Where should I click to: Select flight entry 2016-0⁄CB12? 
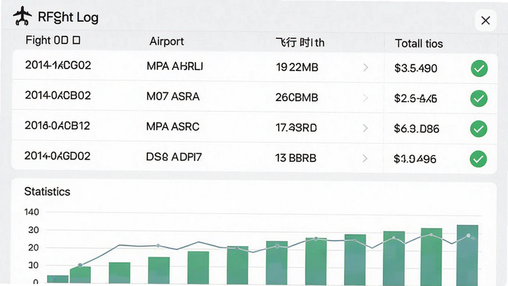pyautogui.click(x=57, y=125)
